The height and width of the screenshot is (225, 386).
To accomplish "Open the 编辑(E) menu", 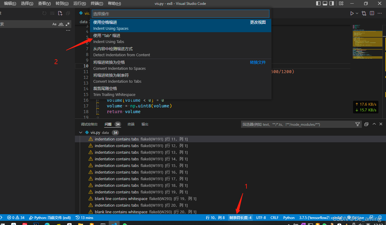I will [10, 4].
